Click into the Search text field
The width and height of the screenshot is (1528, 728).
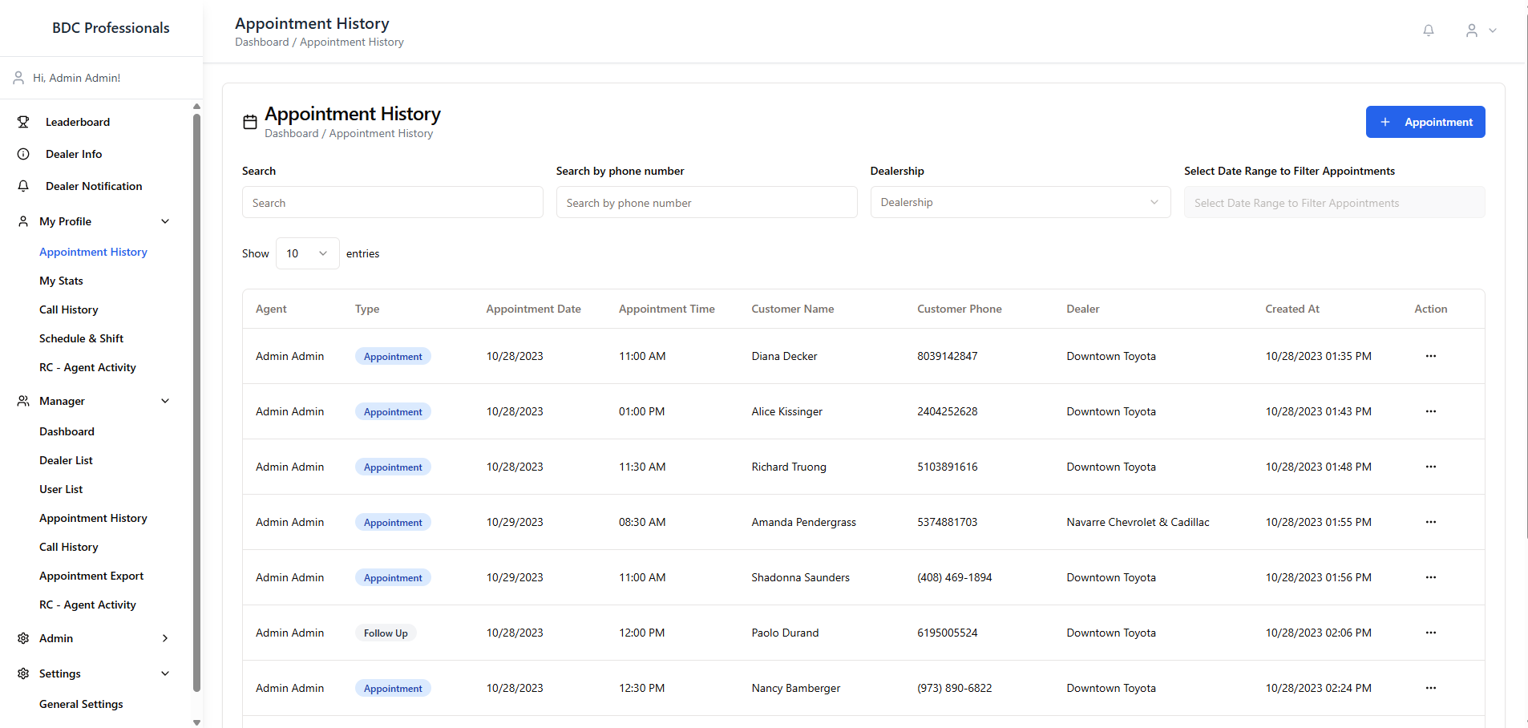pos(393,202)
